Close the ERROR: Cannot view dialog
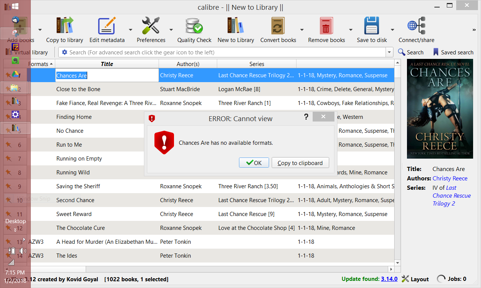Image resolution: width=481 pixels, height=288 pixels. [x=323, y=117]
